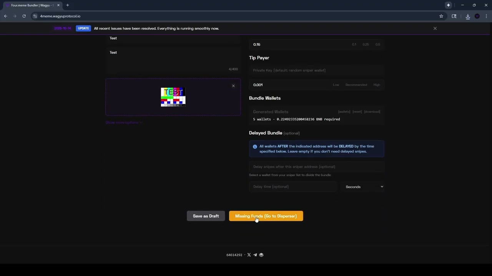View site information icon in address bar

[35, 16]
